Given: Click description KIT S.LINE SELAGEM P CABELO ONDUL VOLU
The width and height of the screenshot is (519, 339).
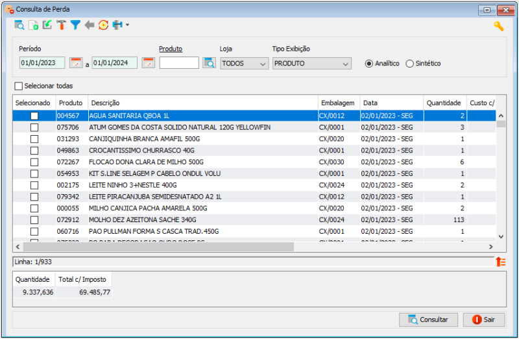Looking at the screenshot, I should coord(154,174).
